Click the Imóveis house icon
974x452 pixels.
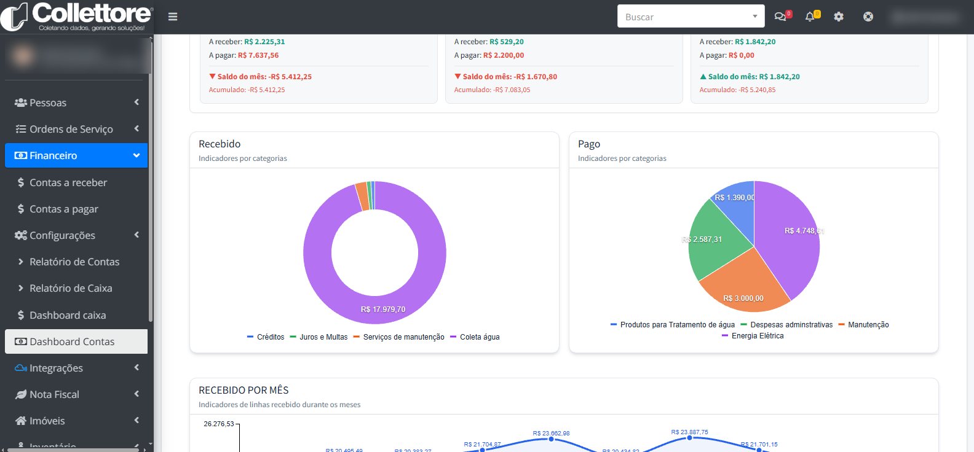pyautogui.click(x=21, y=421)
